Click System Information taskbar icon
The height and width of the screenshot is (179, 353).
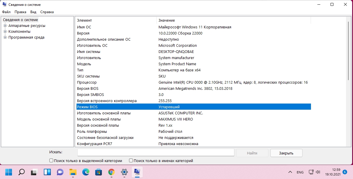tap(137, 172)
